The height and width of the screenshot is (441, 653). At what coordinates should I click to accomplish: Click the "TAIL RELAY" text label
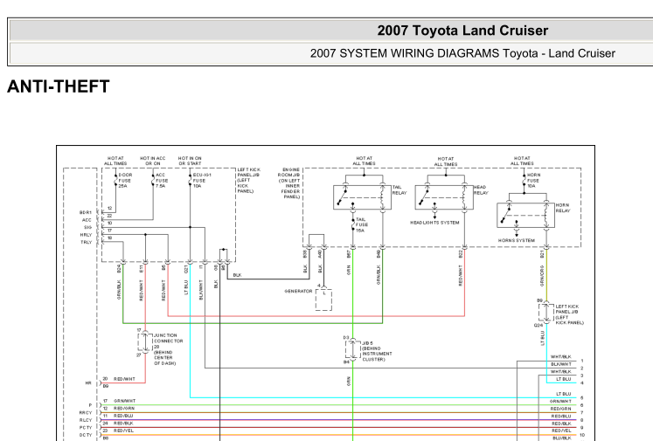[399, 190]
